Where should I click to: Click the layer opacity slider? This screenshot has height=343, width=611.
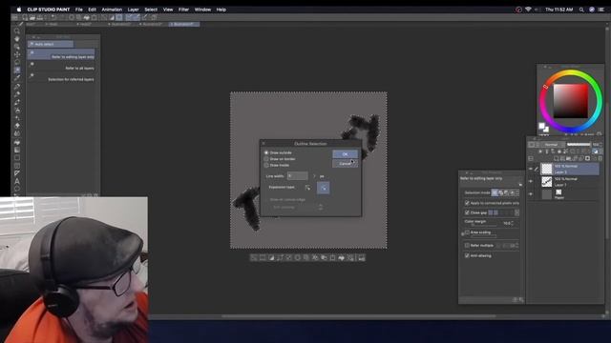click(579, 145)
